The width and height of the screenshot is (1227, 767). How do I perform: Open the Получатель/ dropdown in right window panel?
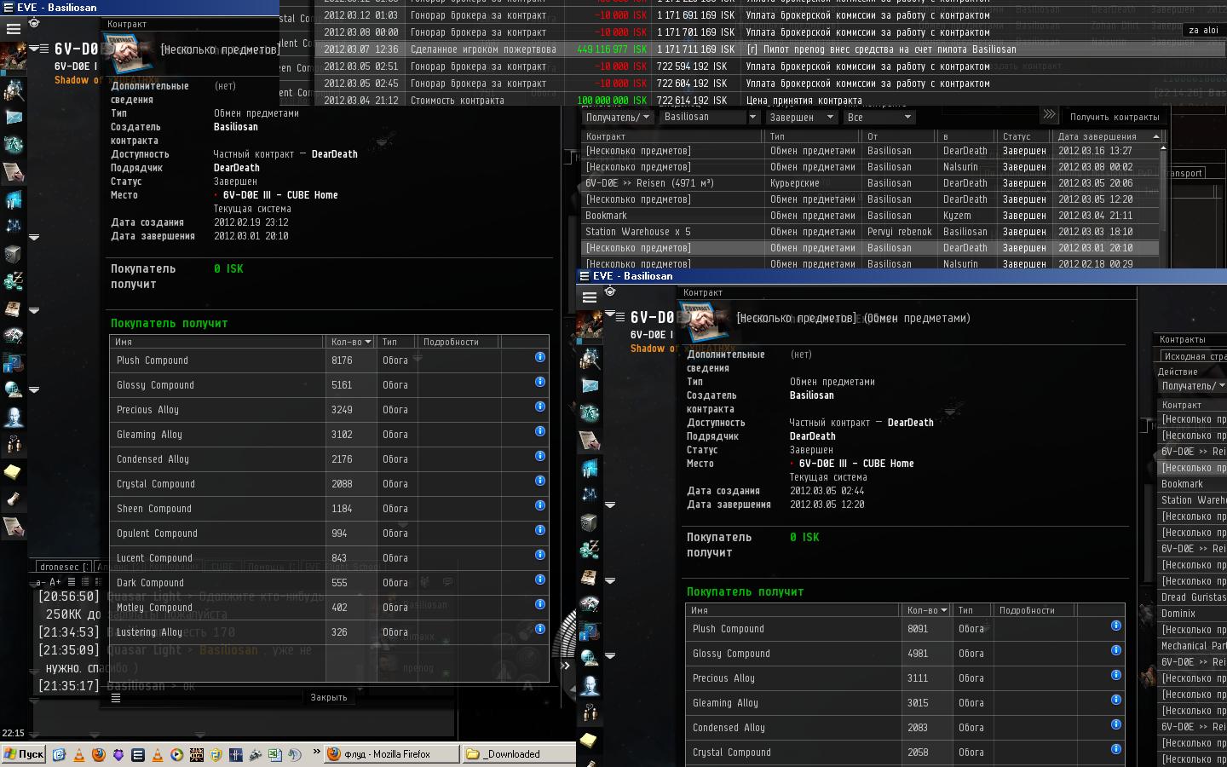pyautogui.click(x=1191, y=386)
